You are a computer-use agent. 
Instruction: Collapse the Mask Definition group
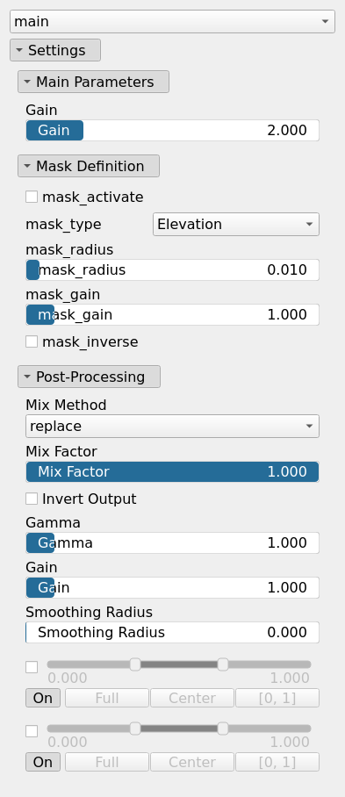(89, 166)
